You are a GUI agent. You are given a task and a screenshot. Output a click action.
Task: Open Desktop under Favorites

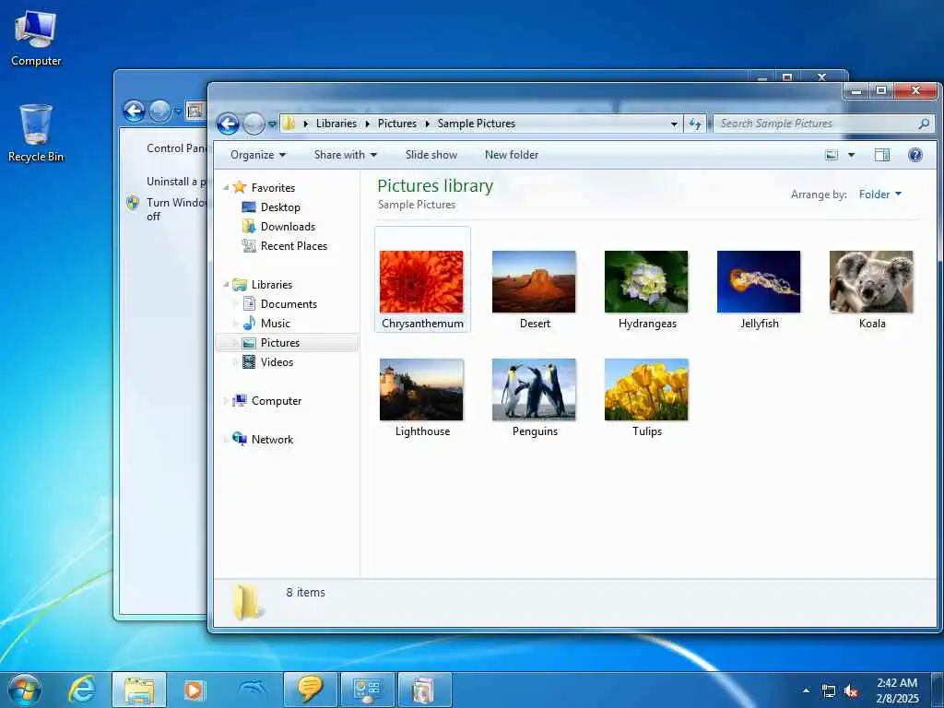point(280,207)
